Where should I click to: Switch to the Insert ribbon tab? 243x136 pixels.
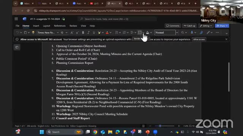click(x=36, y=26)
